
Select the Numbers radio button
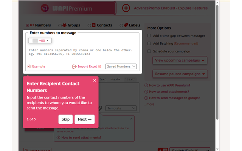[x=27, y=25]
